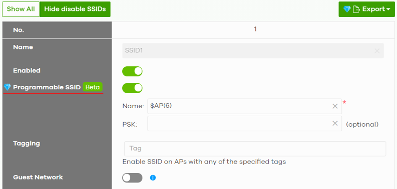
Task: Focus the Programmable SSID Name input
Action: click(245, 106)
